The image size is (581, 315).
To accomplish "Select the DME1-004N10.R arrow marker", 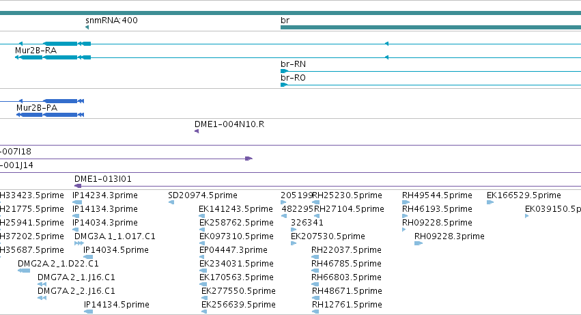I will (x=197, y=131).
